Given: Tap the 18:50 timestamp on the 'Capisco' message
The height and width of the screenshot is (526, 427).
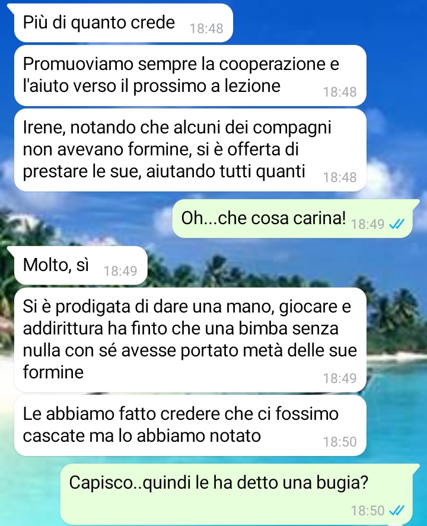Looking at the screenshot, I should pyautogui.click(x=368, y=511).
